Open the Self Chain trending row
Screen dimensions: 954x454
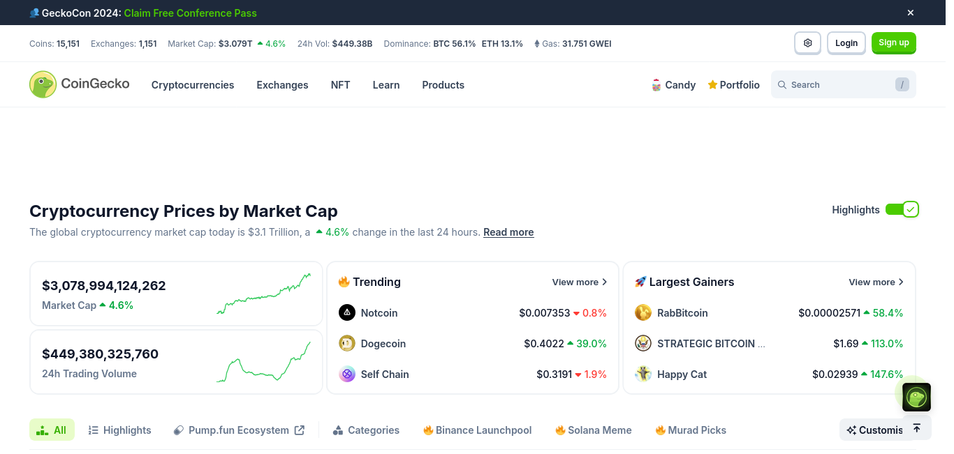tap(473, 374)
